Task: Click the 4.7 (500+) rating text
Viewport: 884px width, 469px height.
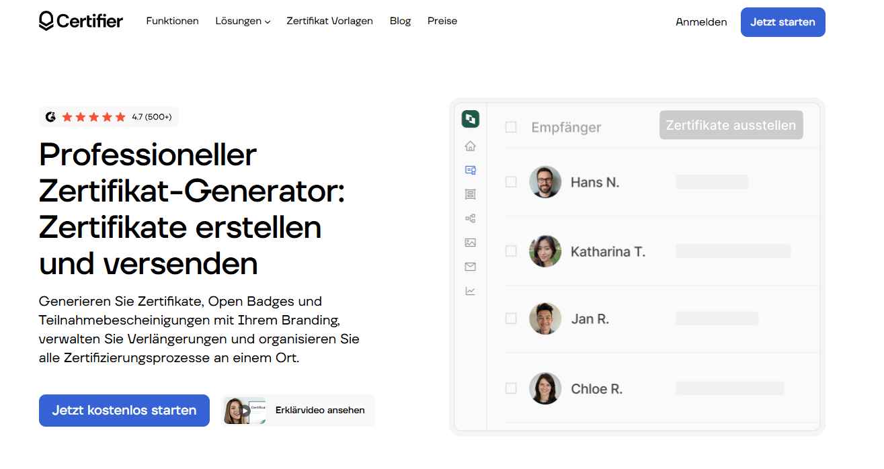Action: 152,117
